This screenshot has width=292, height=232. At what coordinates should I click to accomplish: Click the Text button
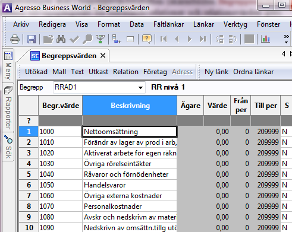click(x=77, y=72)
